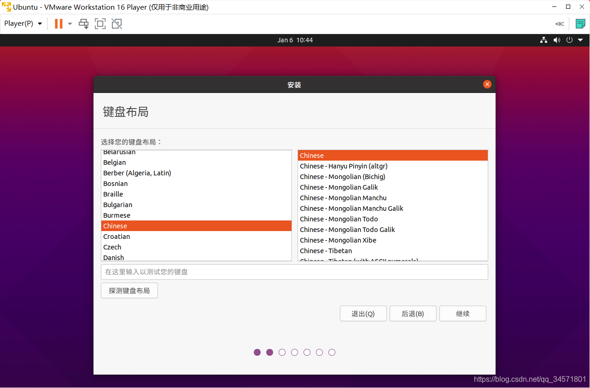Viewport: 590px width, 388px height.
Task: Select Braille keyboard layout
Action: (196, 194)
